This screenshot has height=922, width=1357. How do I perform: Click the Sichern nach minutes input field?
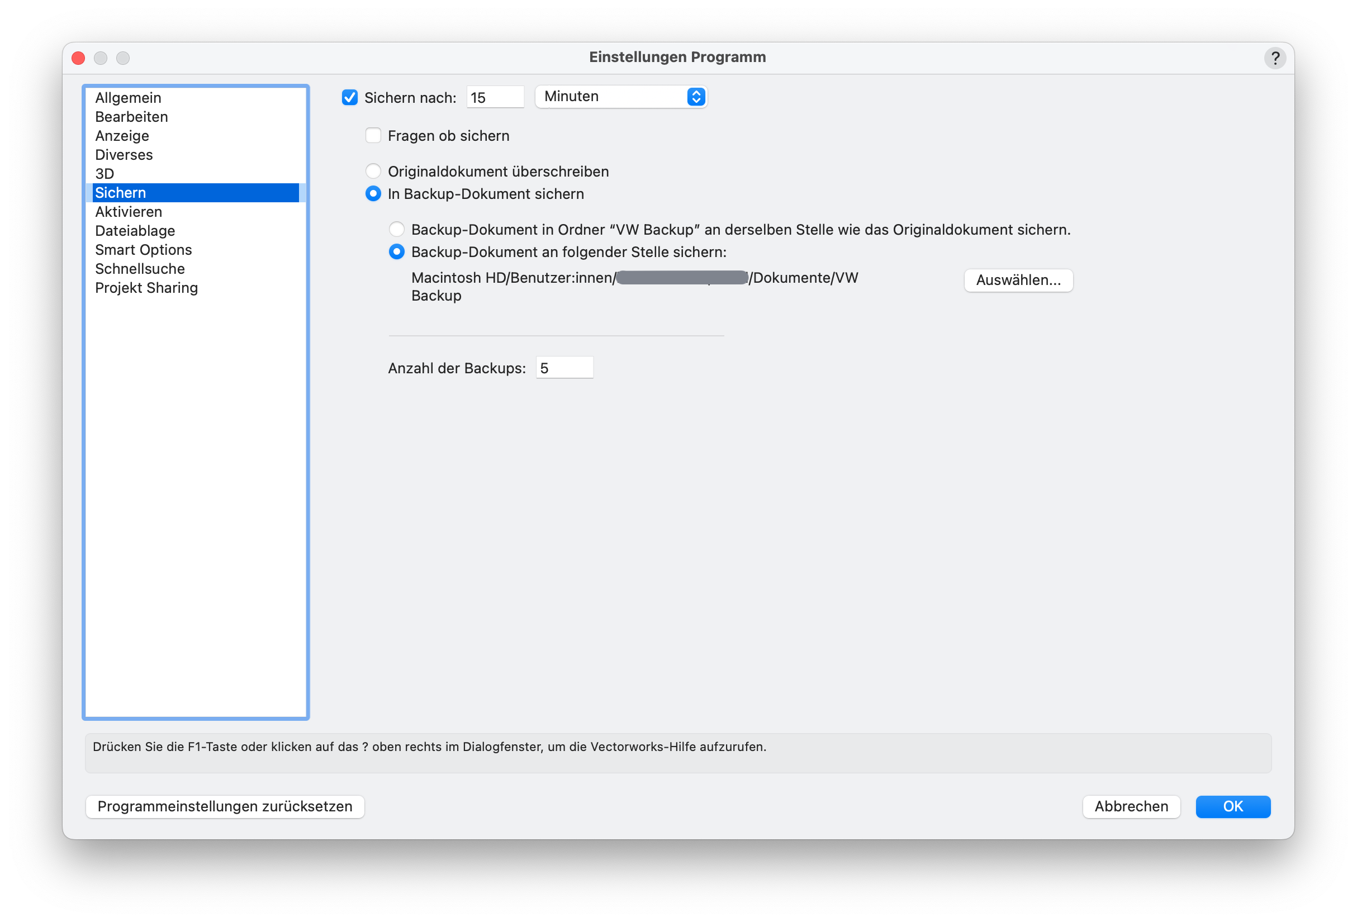tap(495, 98)
